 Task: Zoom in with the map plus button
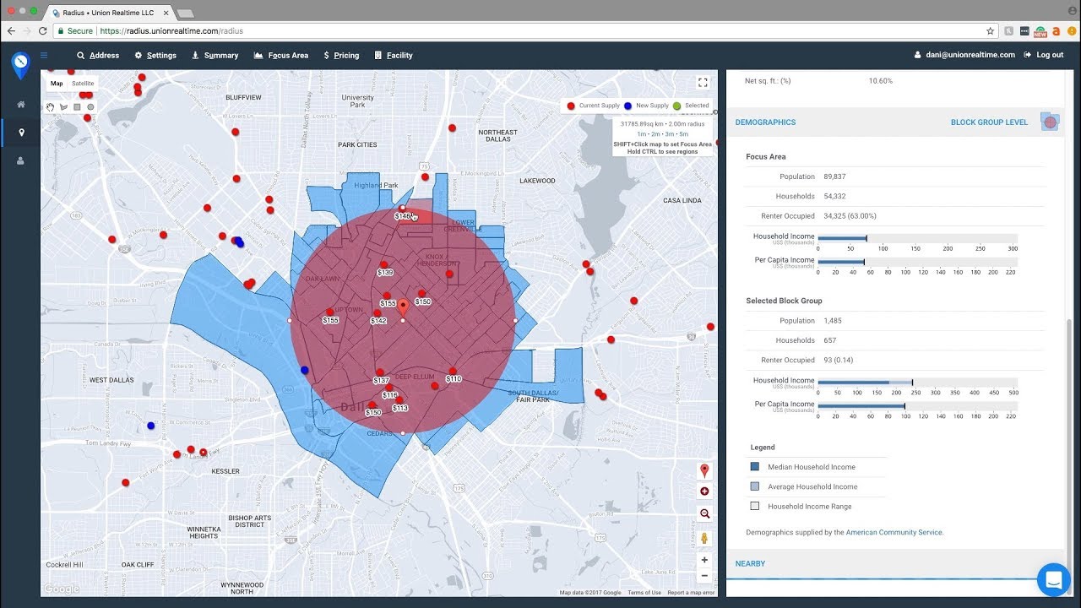[704, 560]
